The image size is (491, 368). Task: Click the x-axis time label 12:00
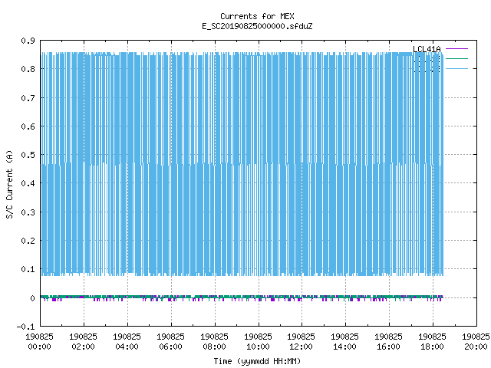tap(302, 347)
